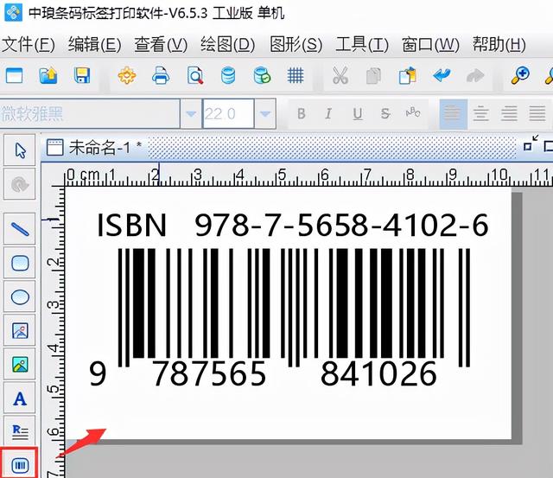The image size is (553, 478).
Task: Click the 22.0 font size field
Action: [228, 113]
